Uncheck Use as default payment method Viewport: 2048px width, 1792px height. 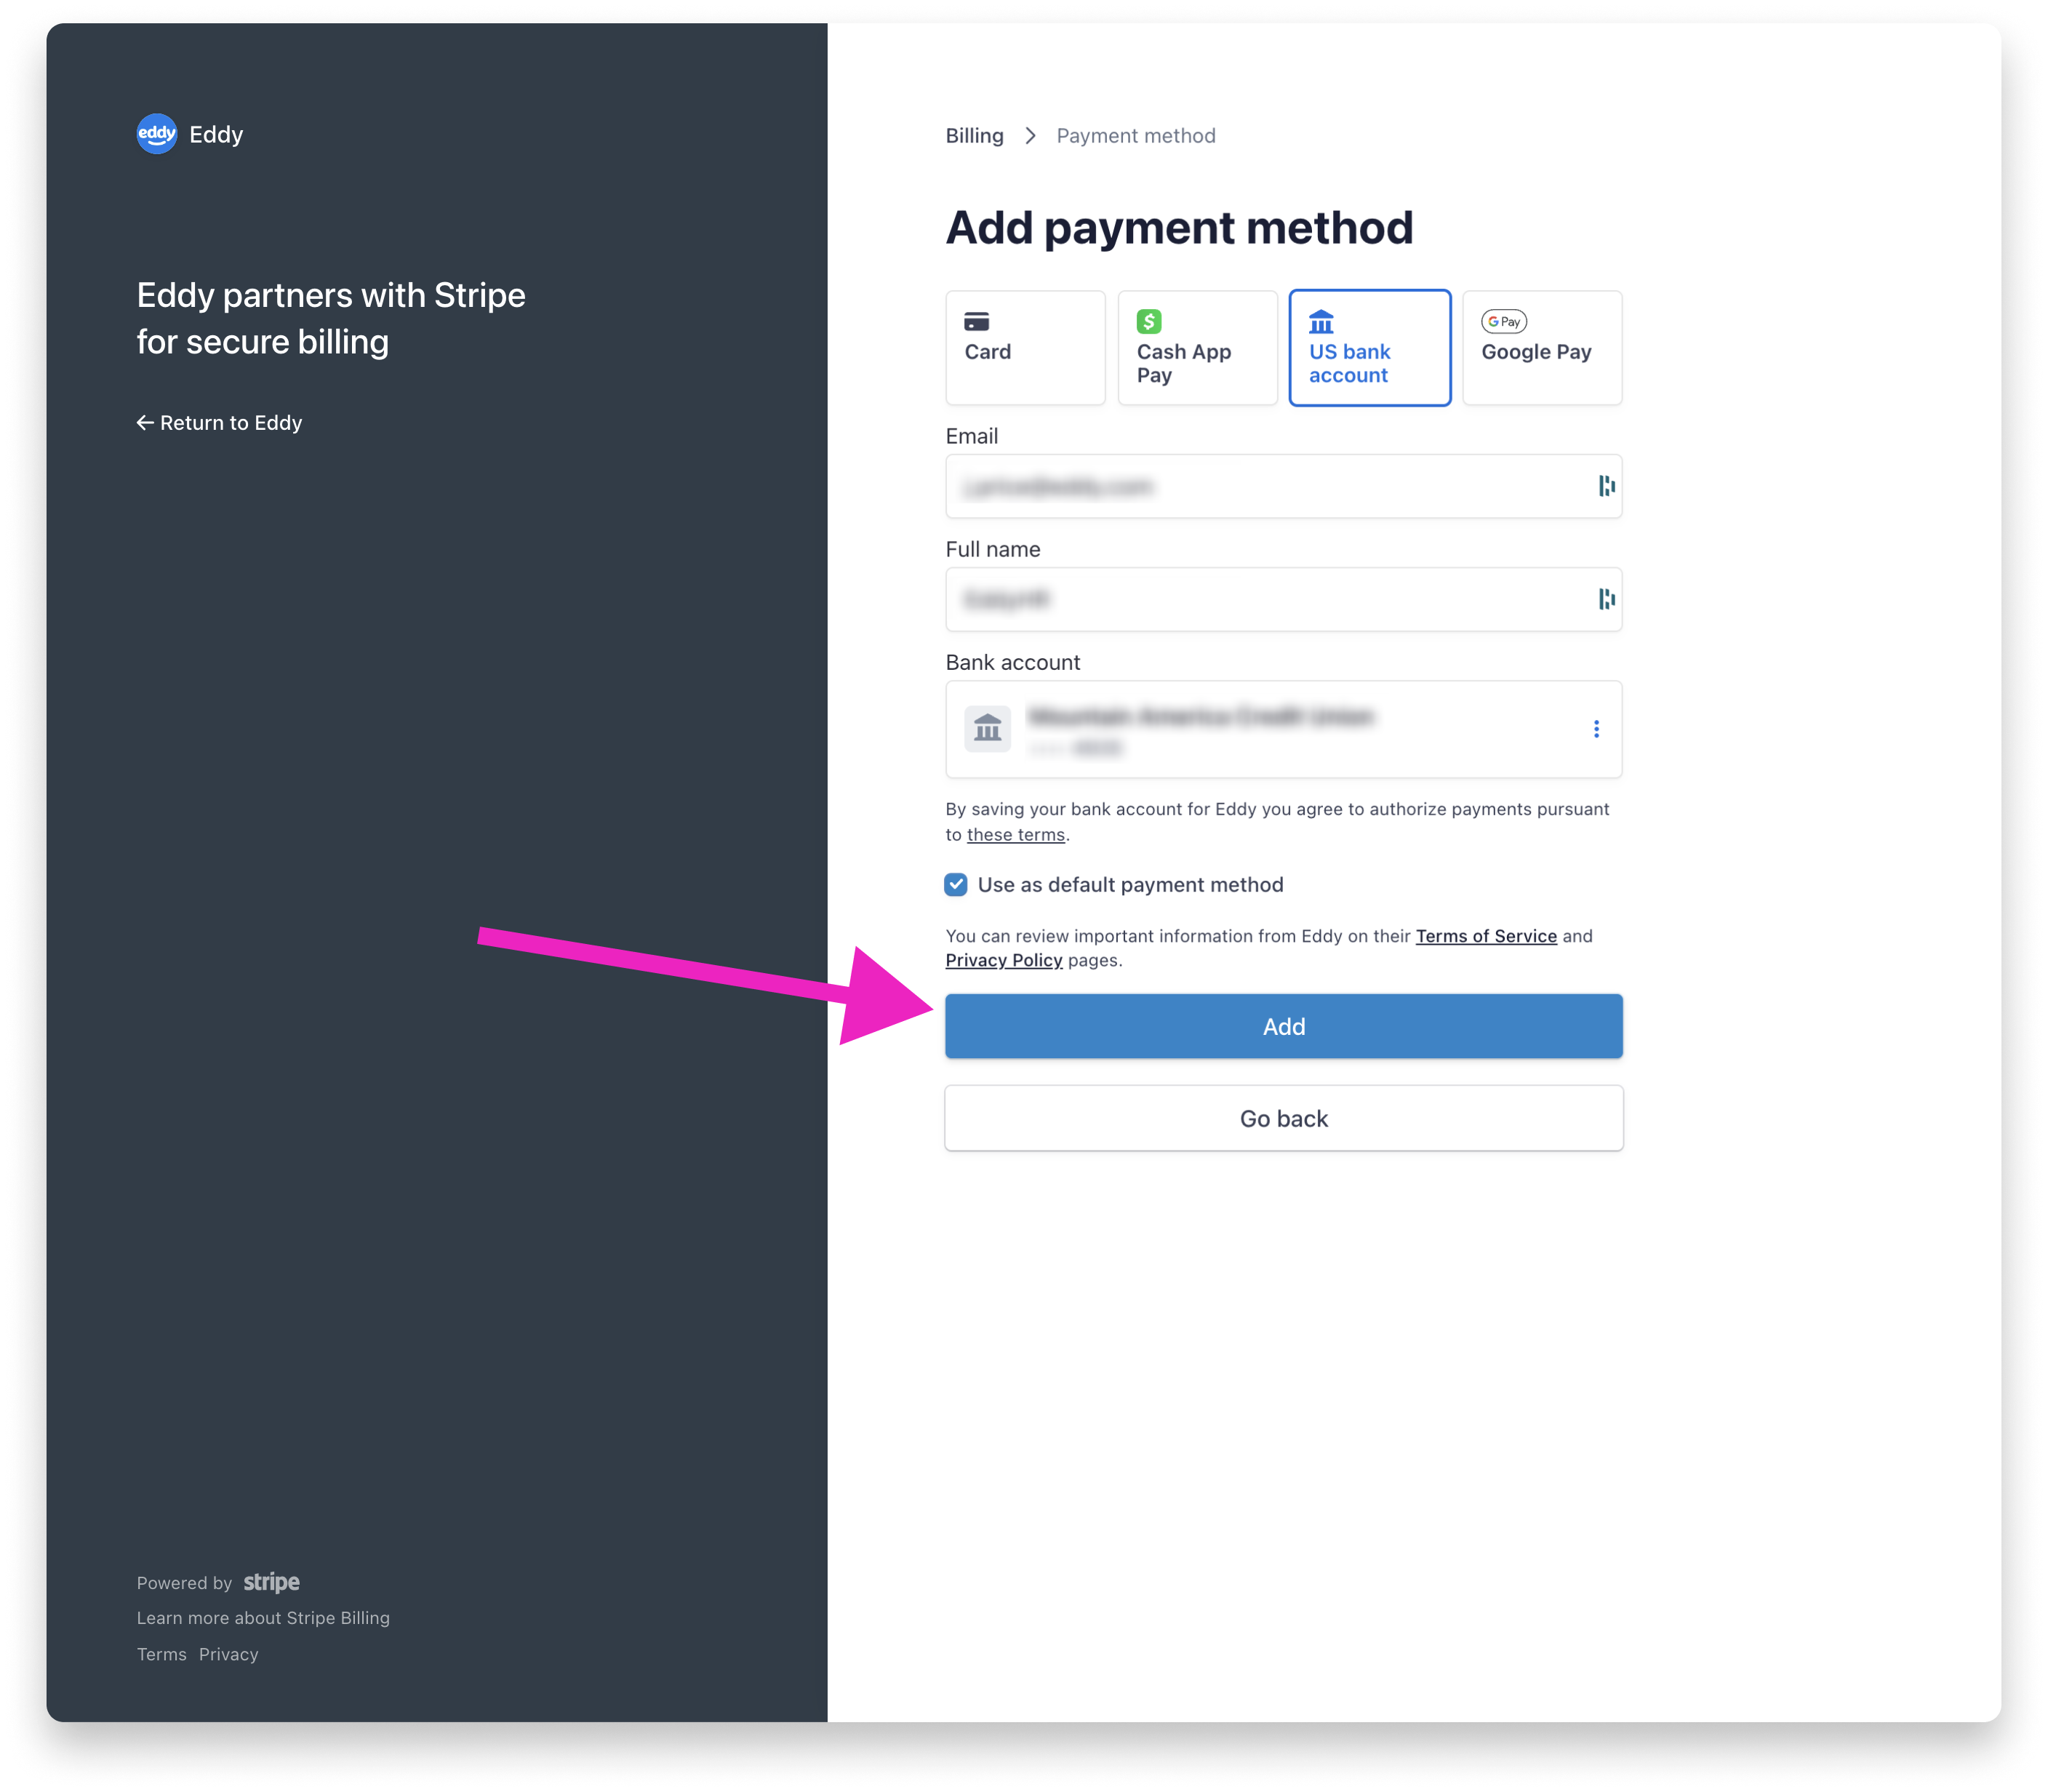click(956, 885)
